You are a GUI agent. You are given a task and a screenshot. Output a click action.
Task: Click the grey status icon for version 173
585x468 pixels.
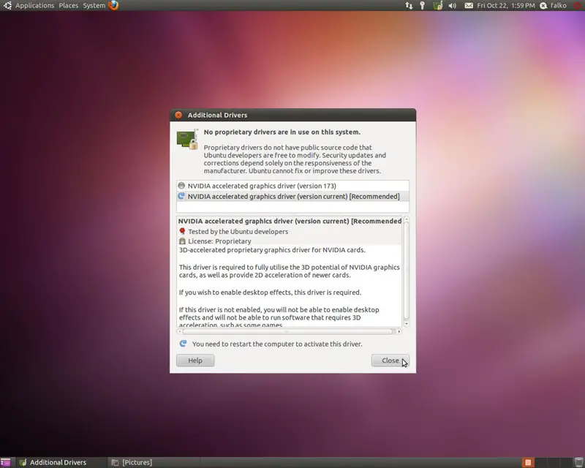(181, 186)
